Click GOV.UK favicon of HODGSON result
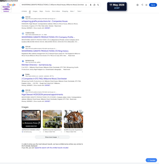Screen dimensions: 161x164 pyautogui.click(x=23, y=91)
